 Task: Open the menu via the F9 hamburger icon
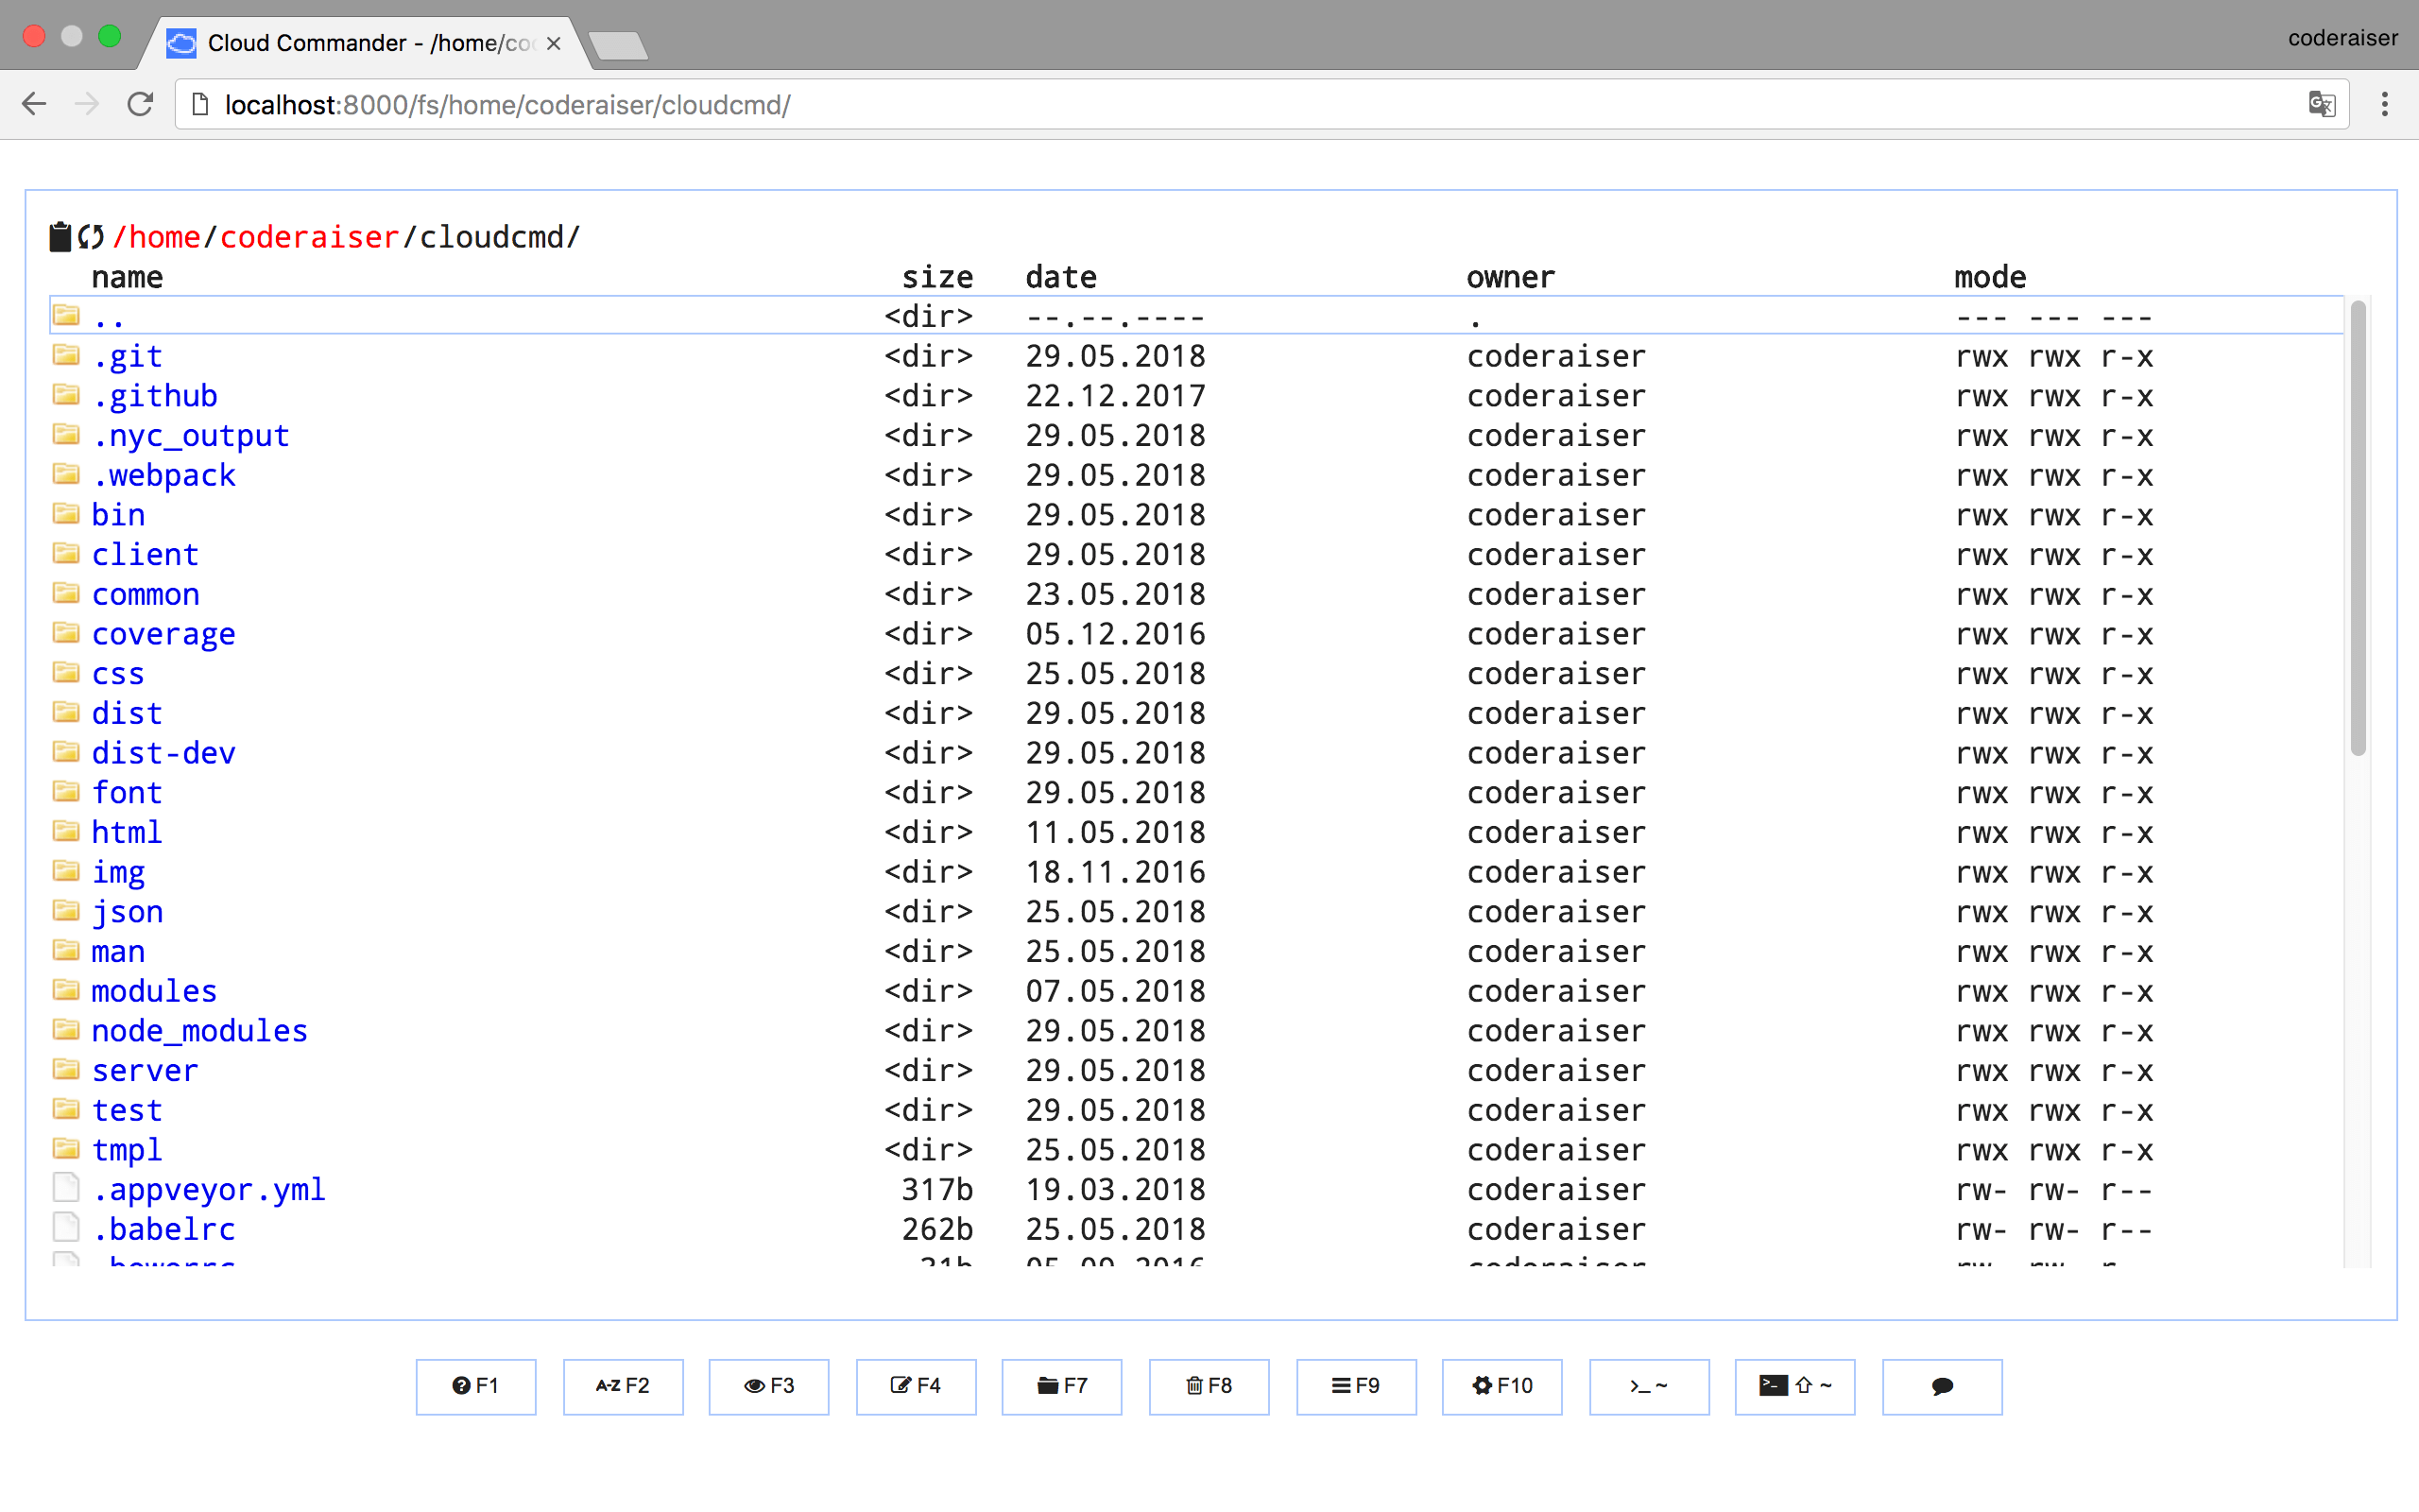point(1355,1387)
